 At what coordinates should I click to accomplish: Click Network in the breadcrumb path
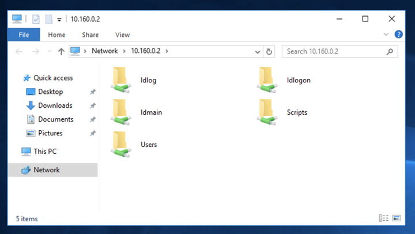pos(104,51)
